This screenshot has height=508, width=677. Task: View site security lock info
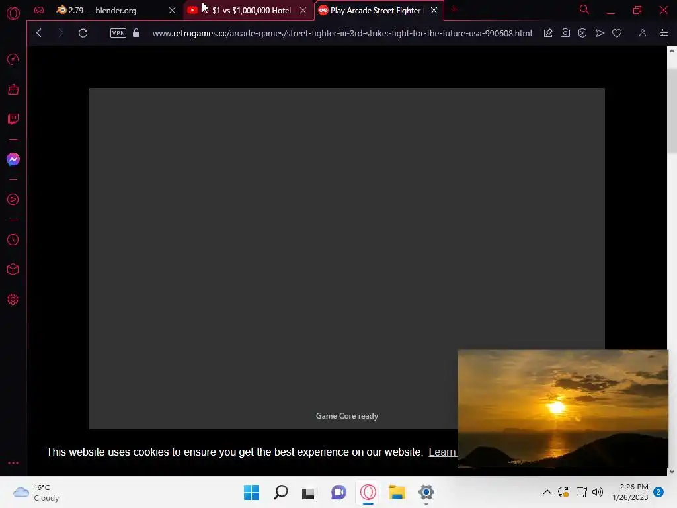[x=136, y=33]
